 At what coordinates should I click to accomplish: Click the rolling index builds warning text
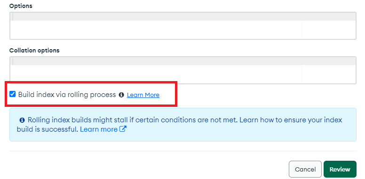click(180, 125)
